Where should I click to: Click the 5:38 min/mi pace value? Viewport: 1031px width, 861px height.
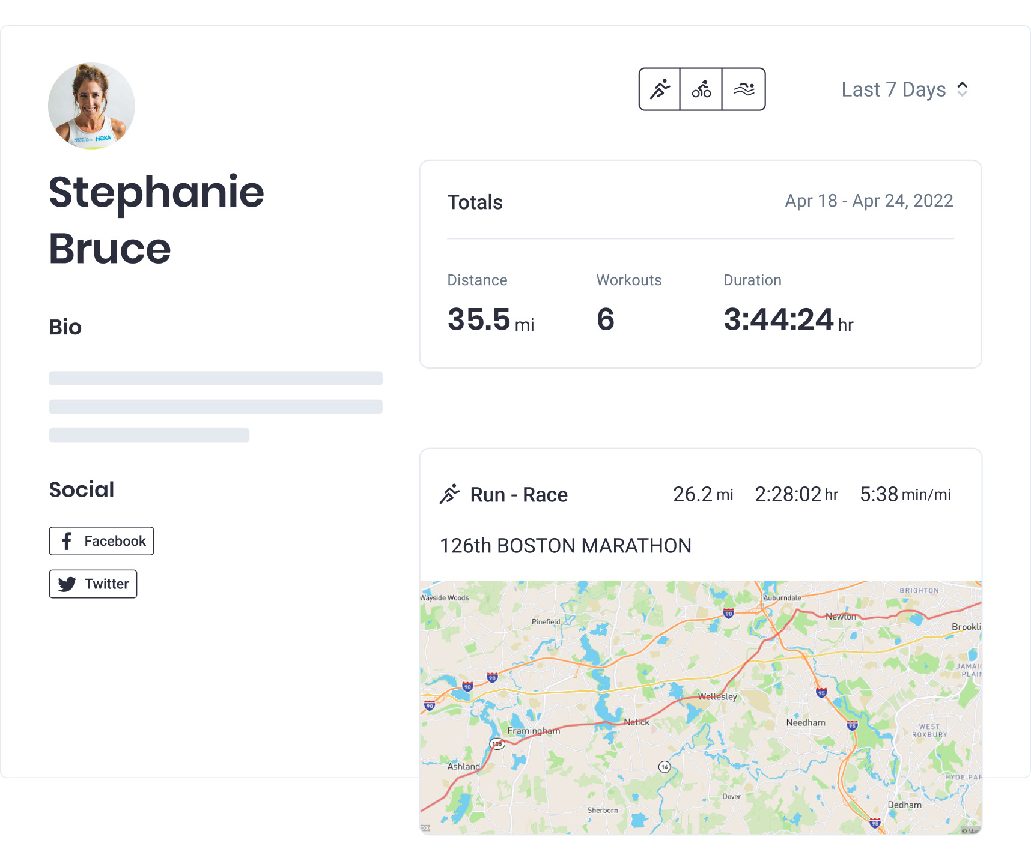tap(905, 494)
